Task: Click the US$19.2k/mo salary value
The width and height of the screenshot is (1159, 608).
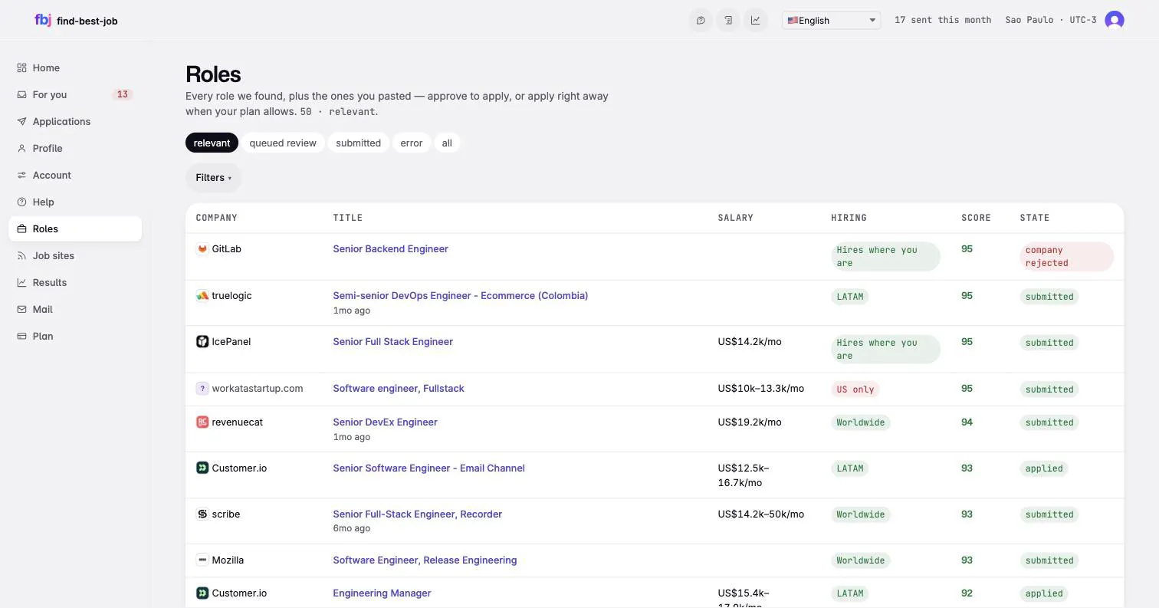Action: (x=750, y=422)
